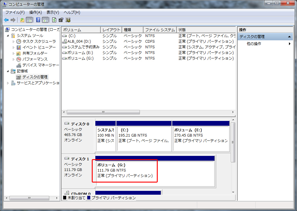Screen dimensions: 297x211
Task: Open Help via the blue question mark icon
Action: point(38,20)
